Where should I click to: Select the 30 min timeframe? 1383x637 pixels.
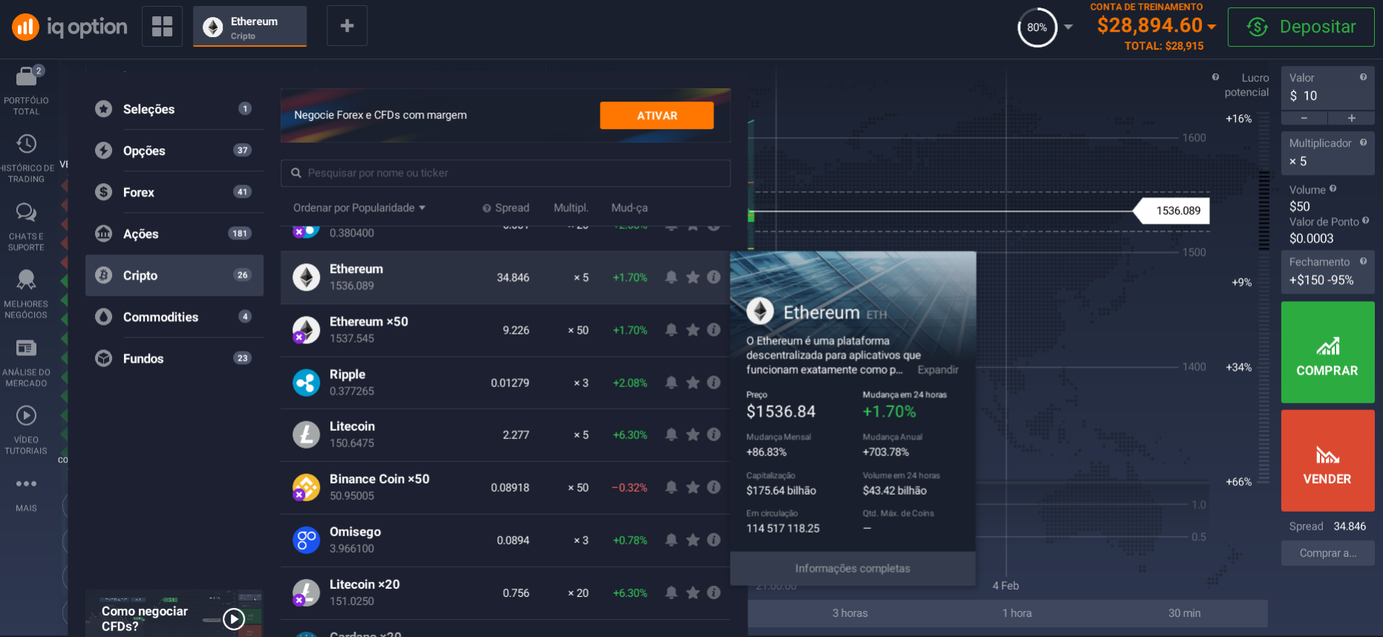(1184, 613)
